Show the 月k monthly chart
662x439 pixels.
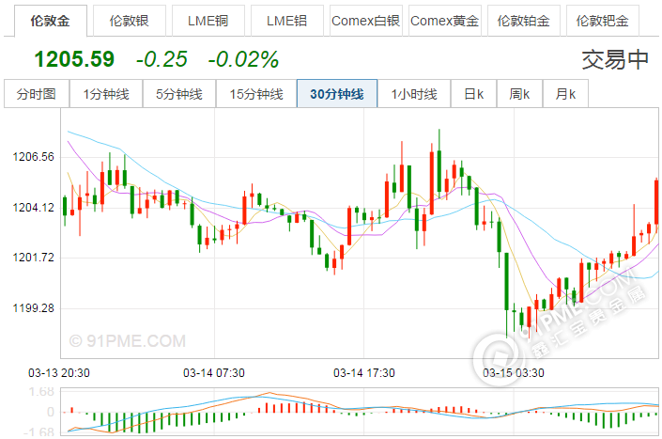pyautogui.click(x=565, y=93)
